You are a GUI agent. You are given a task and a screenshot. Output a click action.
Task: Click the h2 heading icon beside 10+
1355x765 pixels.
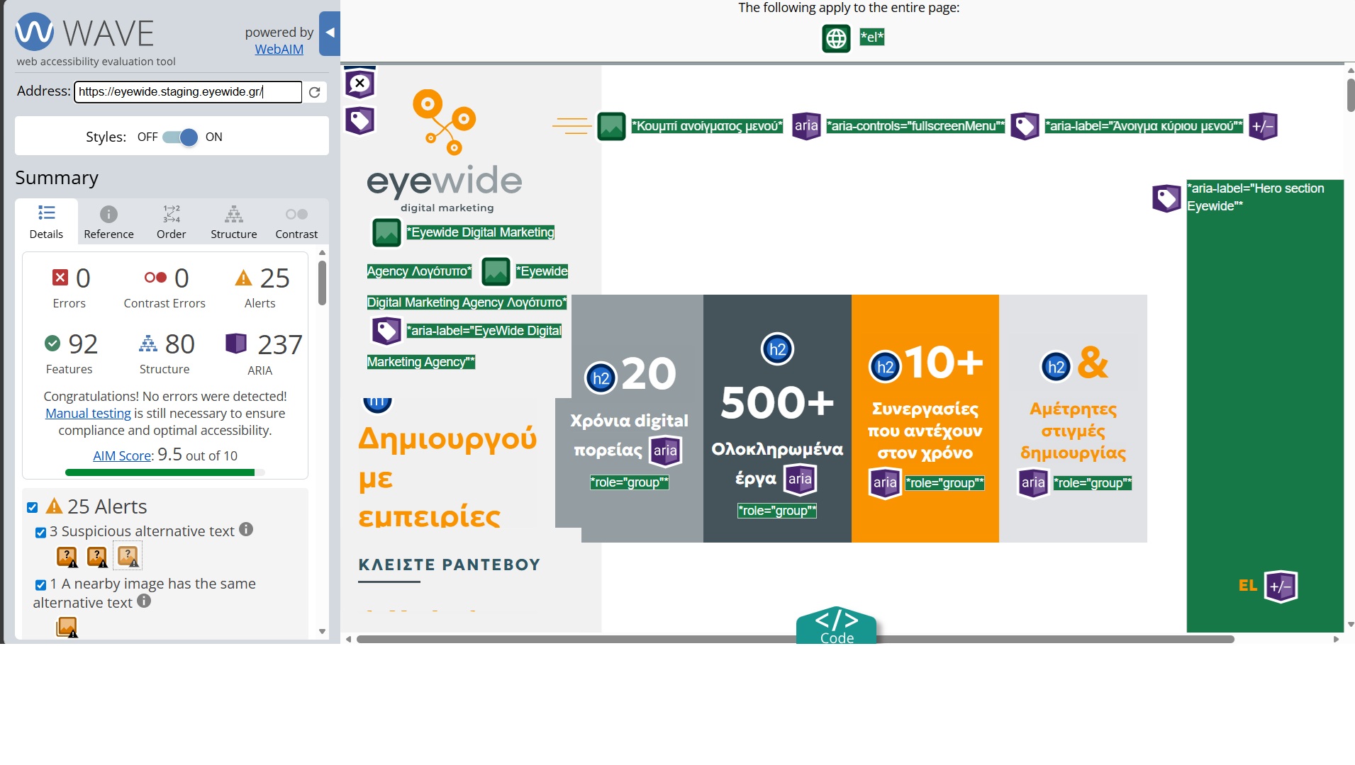(x=885, y=366)
